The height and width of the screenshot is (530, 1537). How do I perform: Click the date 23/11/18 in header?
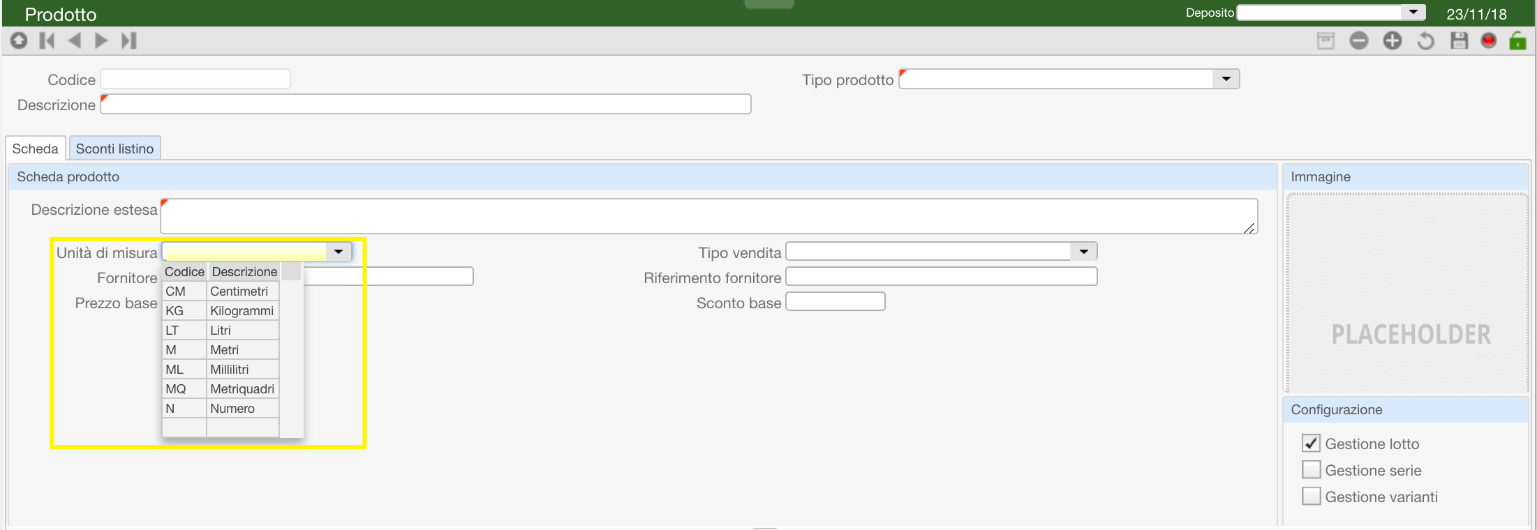pyautogui.click(x=1476, y=14)
